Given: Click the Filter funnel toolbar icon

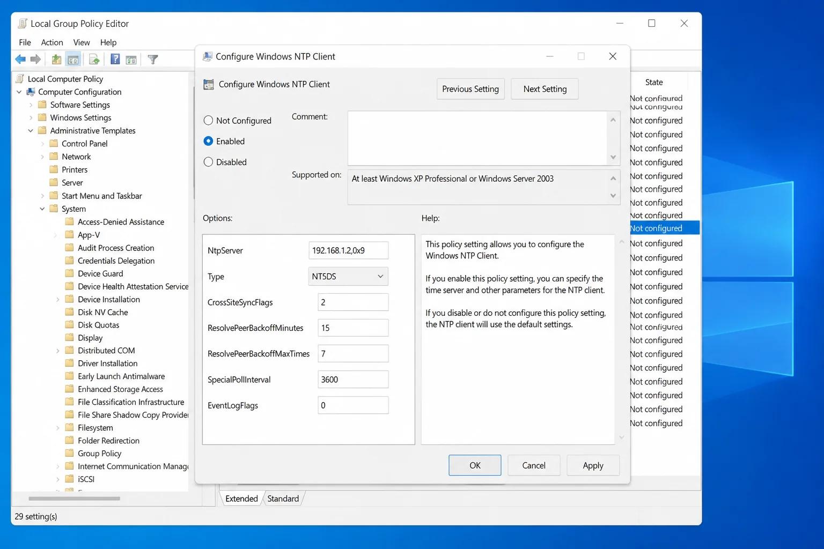Looking at the screenshot, I should coord(153,60).
